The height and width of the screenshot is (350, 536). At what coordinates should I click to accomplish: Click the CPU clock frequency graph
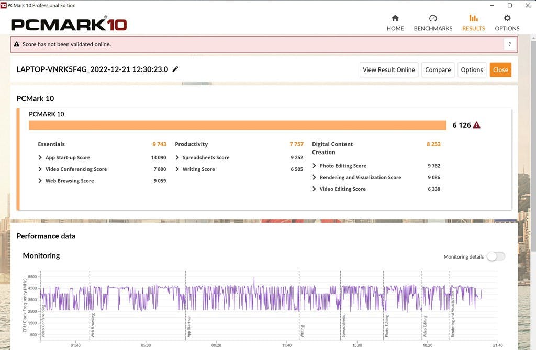point(262,303)
